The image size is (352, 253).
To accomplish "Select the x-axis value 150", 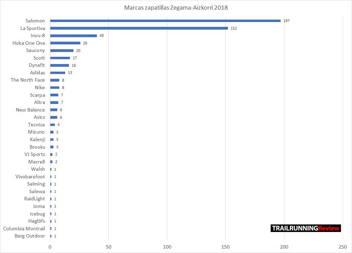I will (x=225, y=247).
